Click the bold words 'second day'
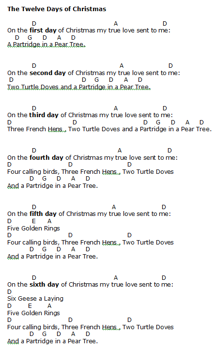Viewport: 215px width, 351px height. [x=48, y=73]
